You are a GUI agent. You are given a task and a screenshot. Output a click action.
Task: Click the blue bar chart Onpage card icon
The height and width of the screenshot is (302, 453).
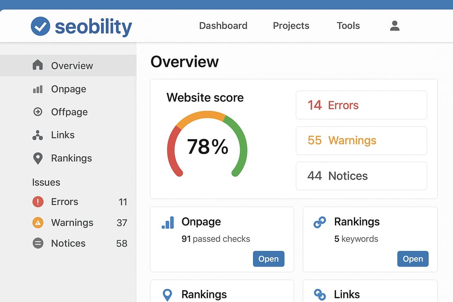[168, 223]
